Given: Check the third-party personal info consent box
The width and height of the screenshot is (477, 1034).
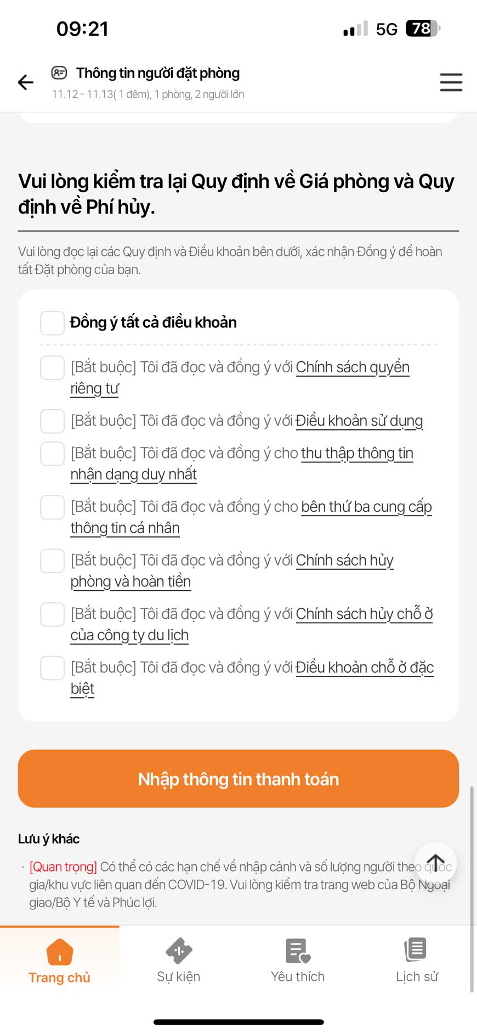Looking at the screenshot, I should tap(53, 507).
